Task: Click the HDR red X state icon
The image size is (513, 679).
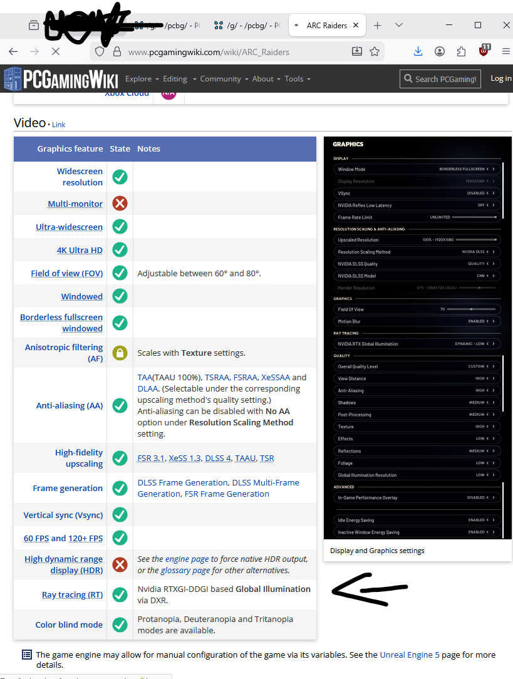Action: tap(120, 564)
